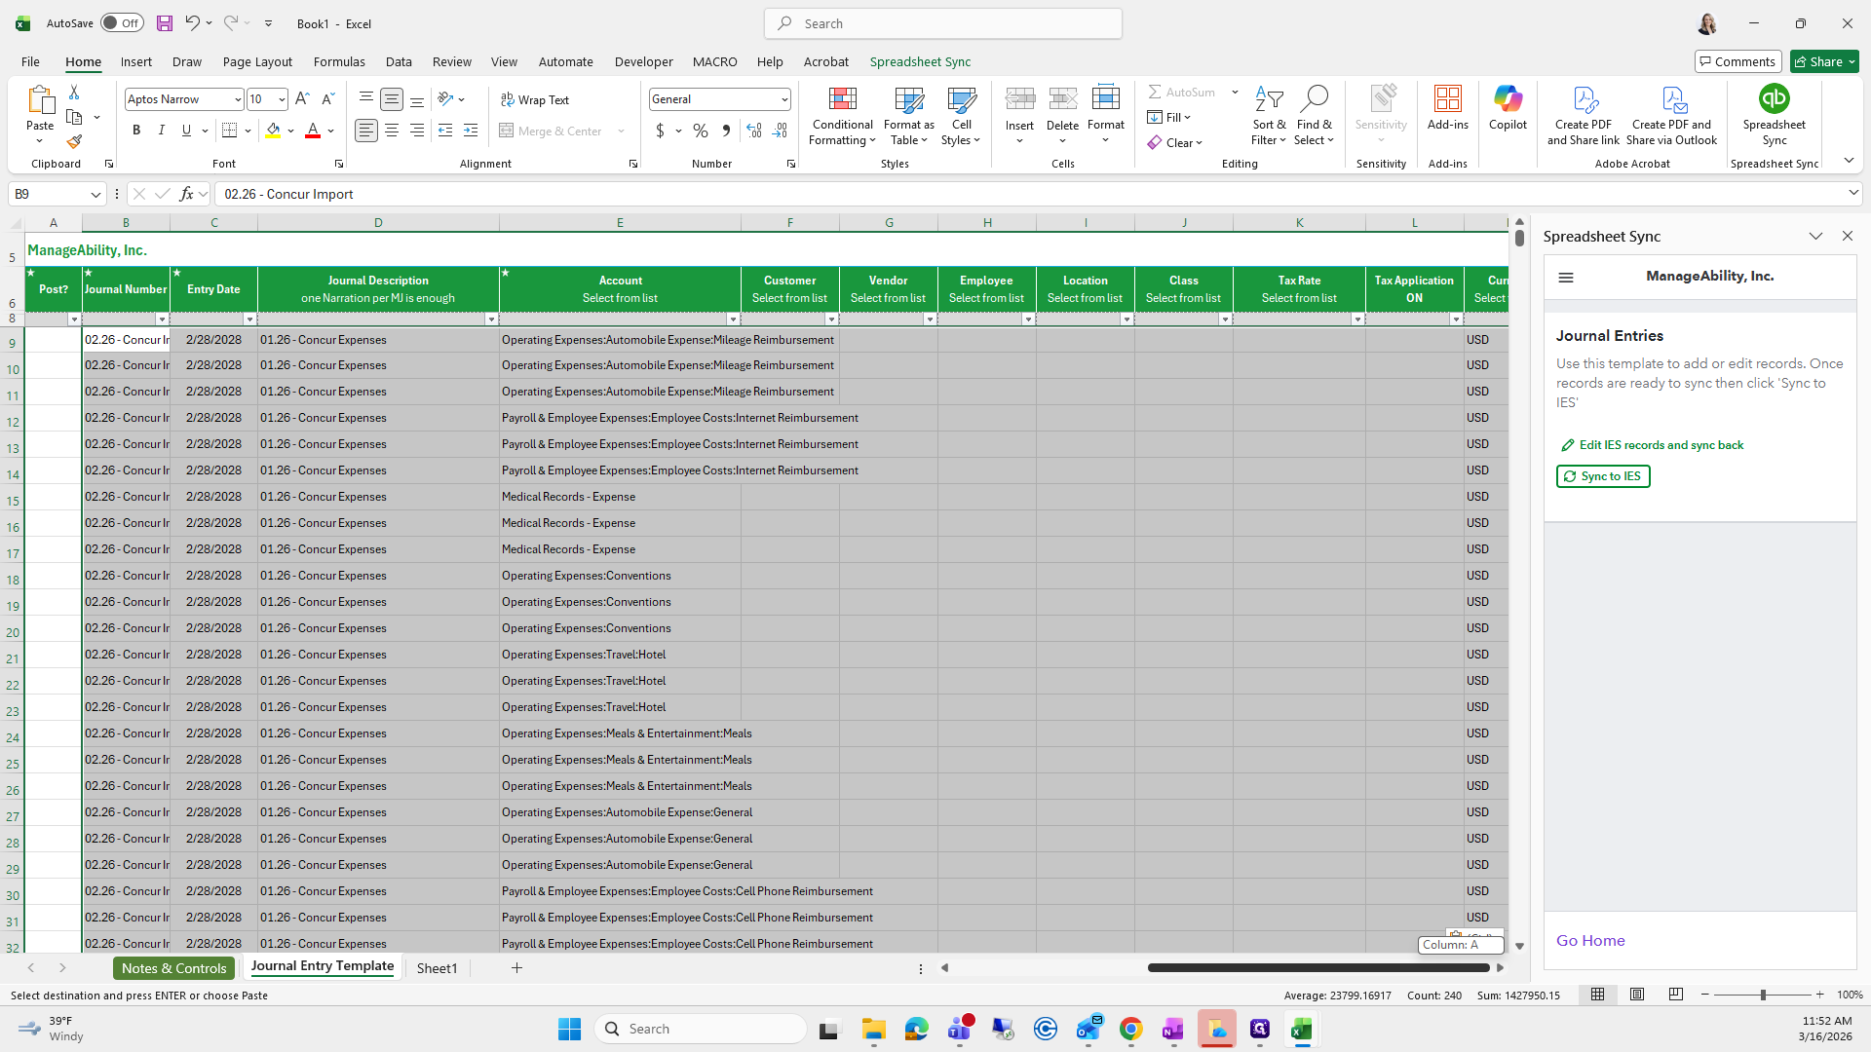The image size is (1871, 1052).
Task: Expand the font name Aptos Narrow dropdown
Action: pos(237,99)
